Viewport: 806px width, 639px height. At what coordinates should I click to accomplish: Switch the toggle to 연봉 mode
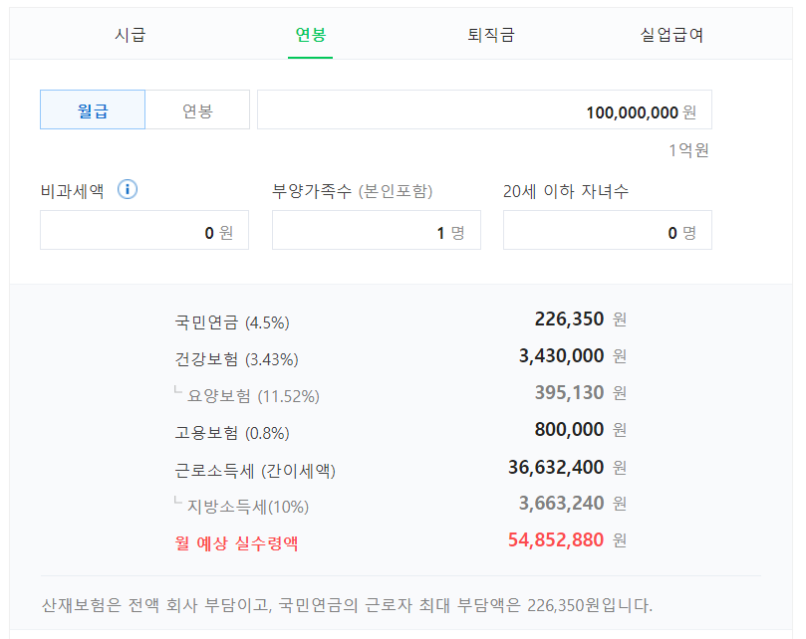(x=197, y=110)
